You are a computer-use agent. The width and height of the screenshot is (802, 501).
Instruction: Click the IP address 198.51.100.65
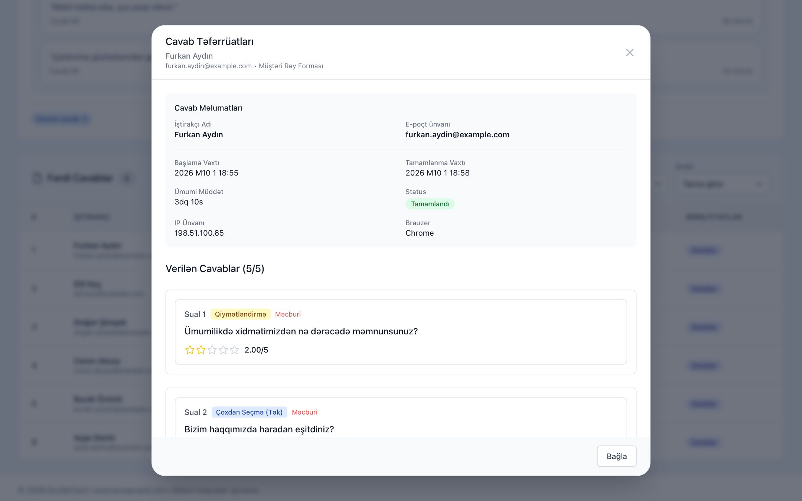[x=199, y=233]
